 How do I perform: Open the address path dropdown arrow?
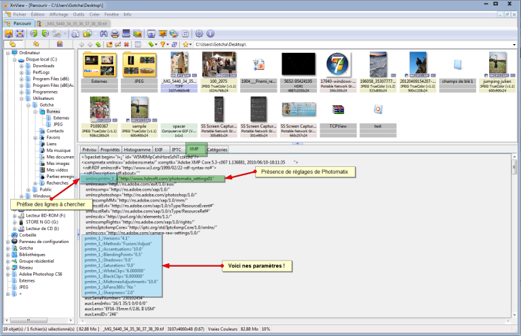[514, 44]
